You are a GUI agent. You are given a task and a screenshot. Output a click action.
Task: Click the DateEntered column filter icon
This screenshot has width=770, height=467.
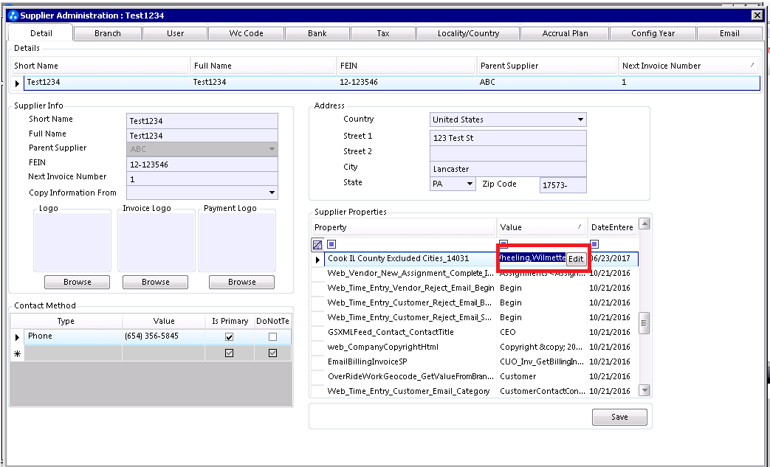point(594,243)
